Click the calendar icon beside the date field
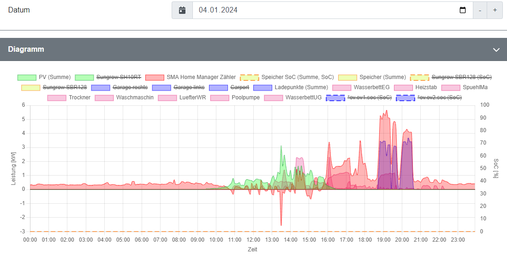 pos(182,10)
